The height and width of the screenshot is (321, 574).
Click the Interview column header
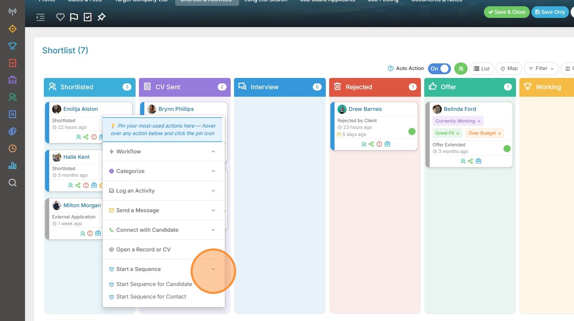[280, 87]
